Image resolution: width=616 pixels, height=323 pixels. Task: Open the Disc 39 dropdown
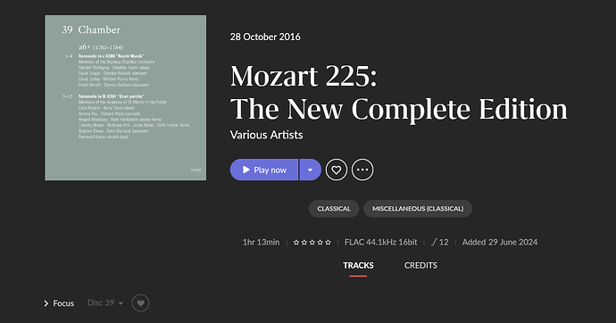(x=104, y=303)
